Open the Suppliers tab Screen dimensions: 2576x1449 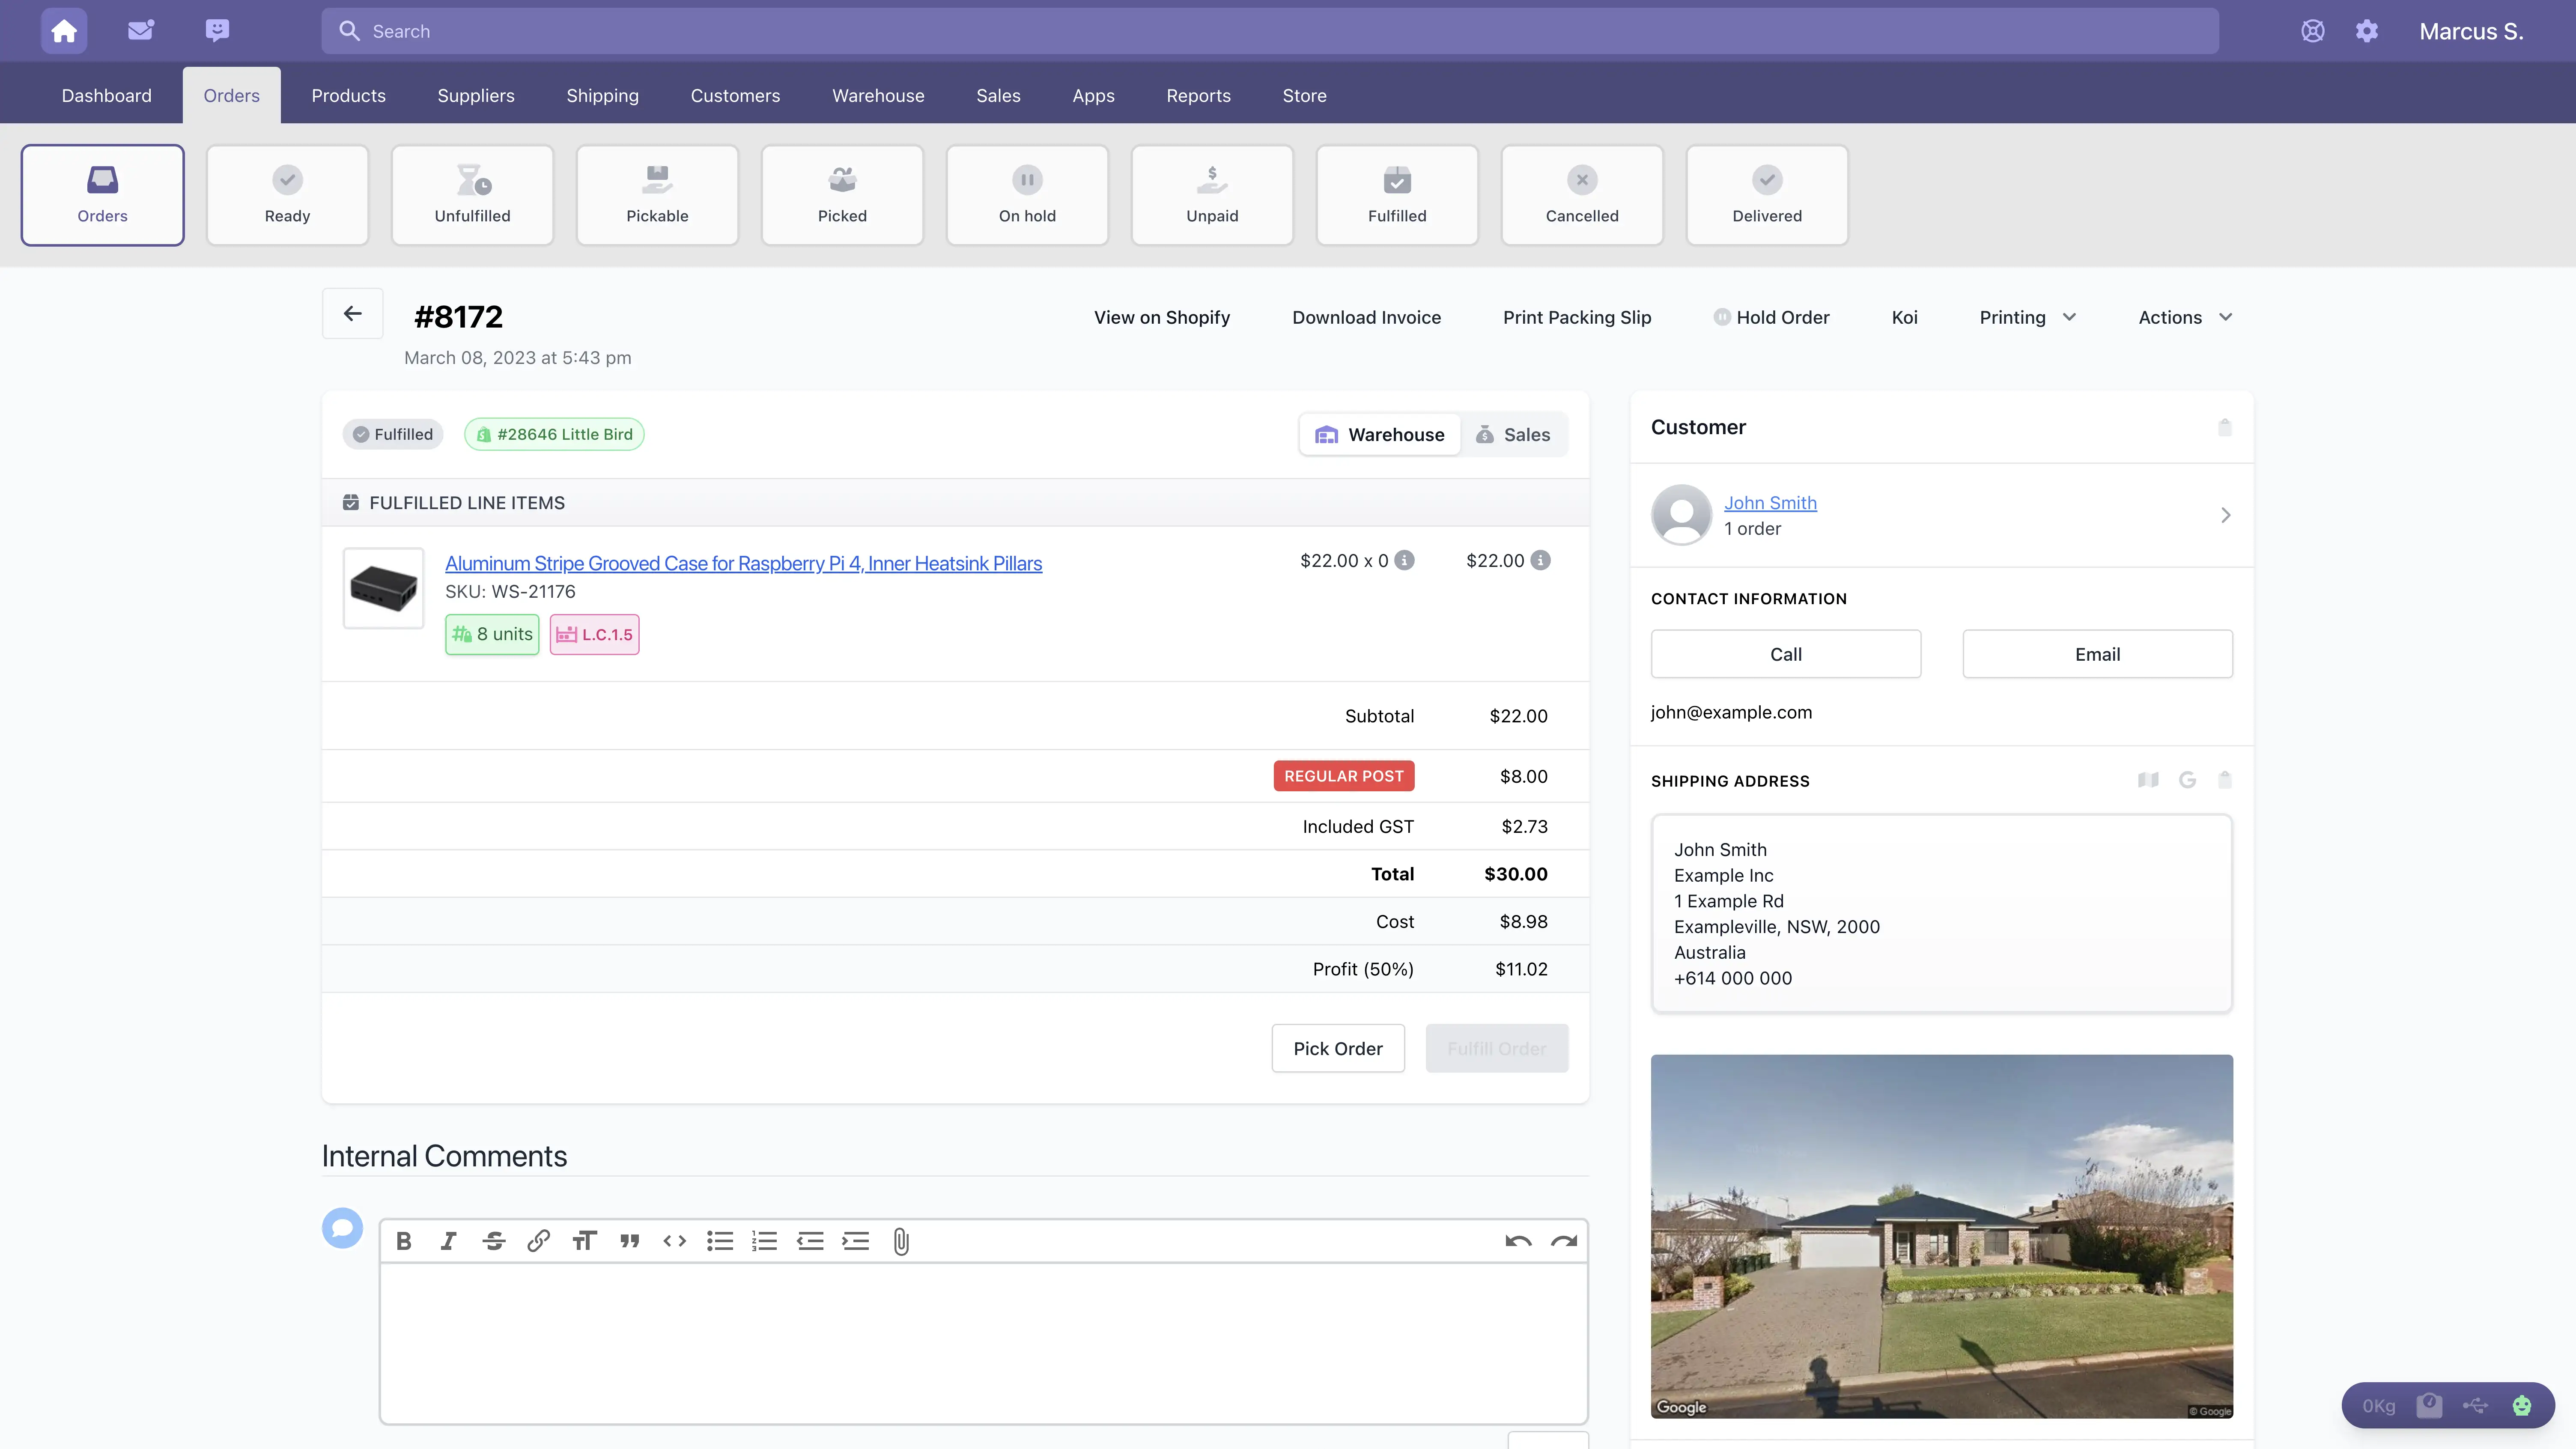point(476,95)
